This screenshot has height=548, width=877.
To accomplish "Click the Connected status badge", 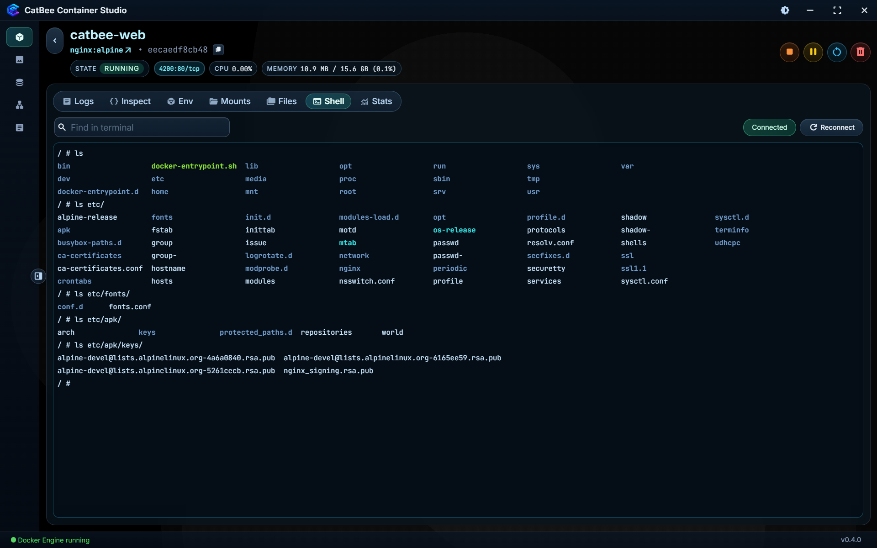I will click(x=770, y=127).
